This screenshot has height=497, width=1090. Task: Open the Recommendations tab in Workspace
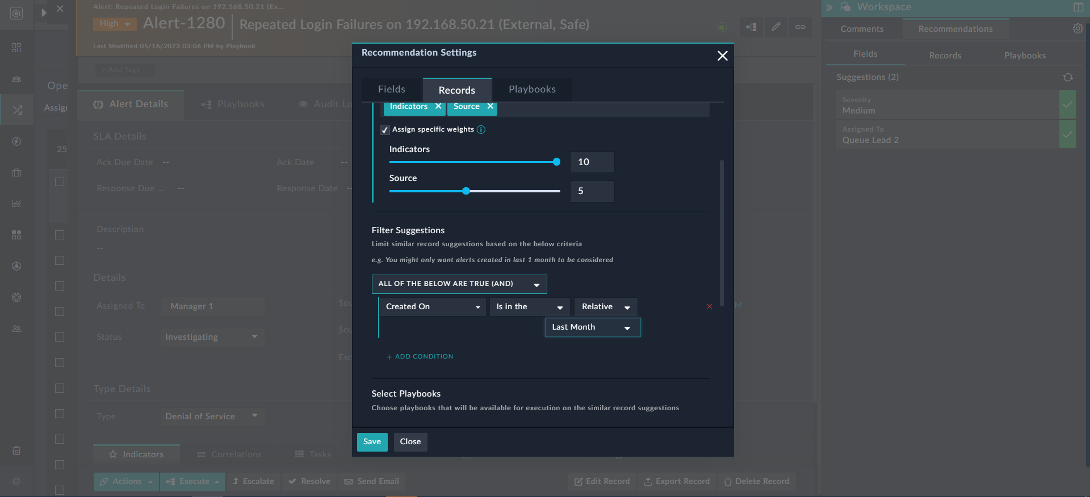coord(955,29)
